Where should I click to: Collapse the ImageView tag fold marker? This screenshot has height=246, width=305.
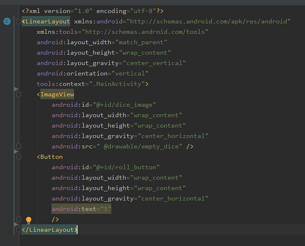(x=19, y=94)
